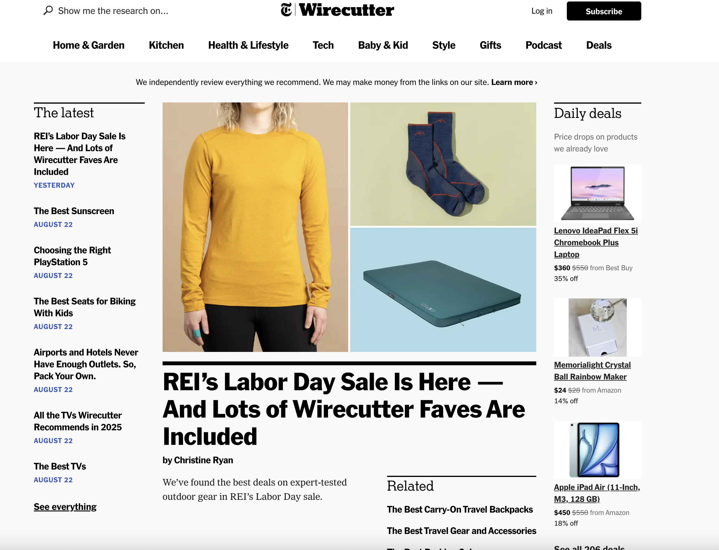Screen dimensions: 719x550
Task: Click the blue hiking socks photo
Action: (443, 164)
